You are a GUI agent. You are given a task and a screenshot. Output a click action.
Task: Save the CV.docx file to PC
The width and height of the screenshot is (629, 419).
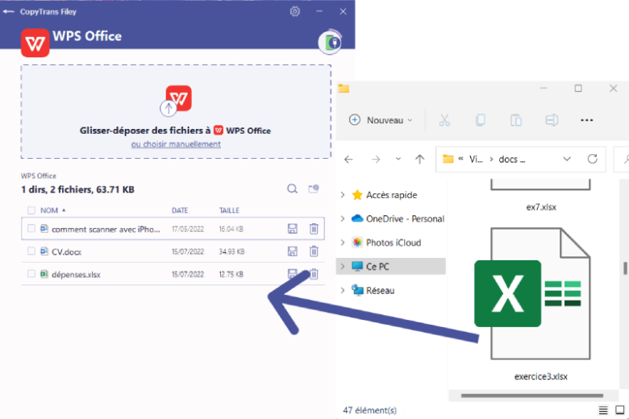tap(293, 251)
